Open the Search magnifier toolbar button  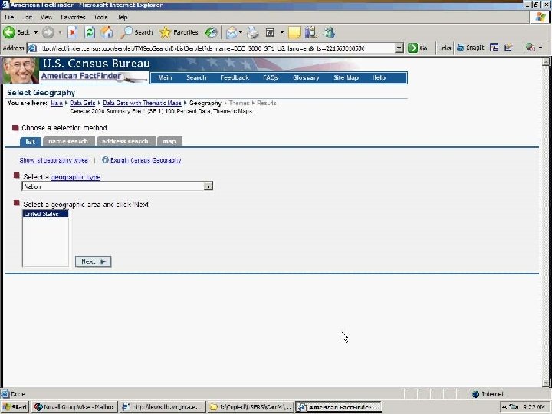(x=136, y=32)
